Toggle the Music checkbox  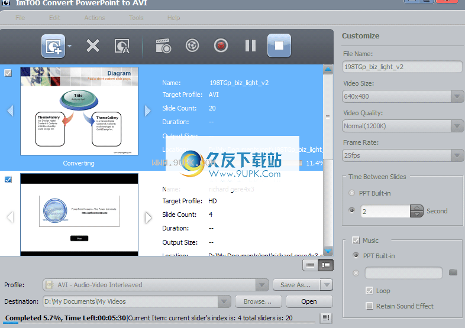click(356, 241)
